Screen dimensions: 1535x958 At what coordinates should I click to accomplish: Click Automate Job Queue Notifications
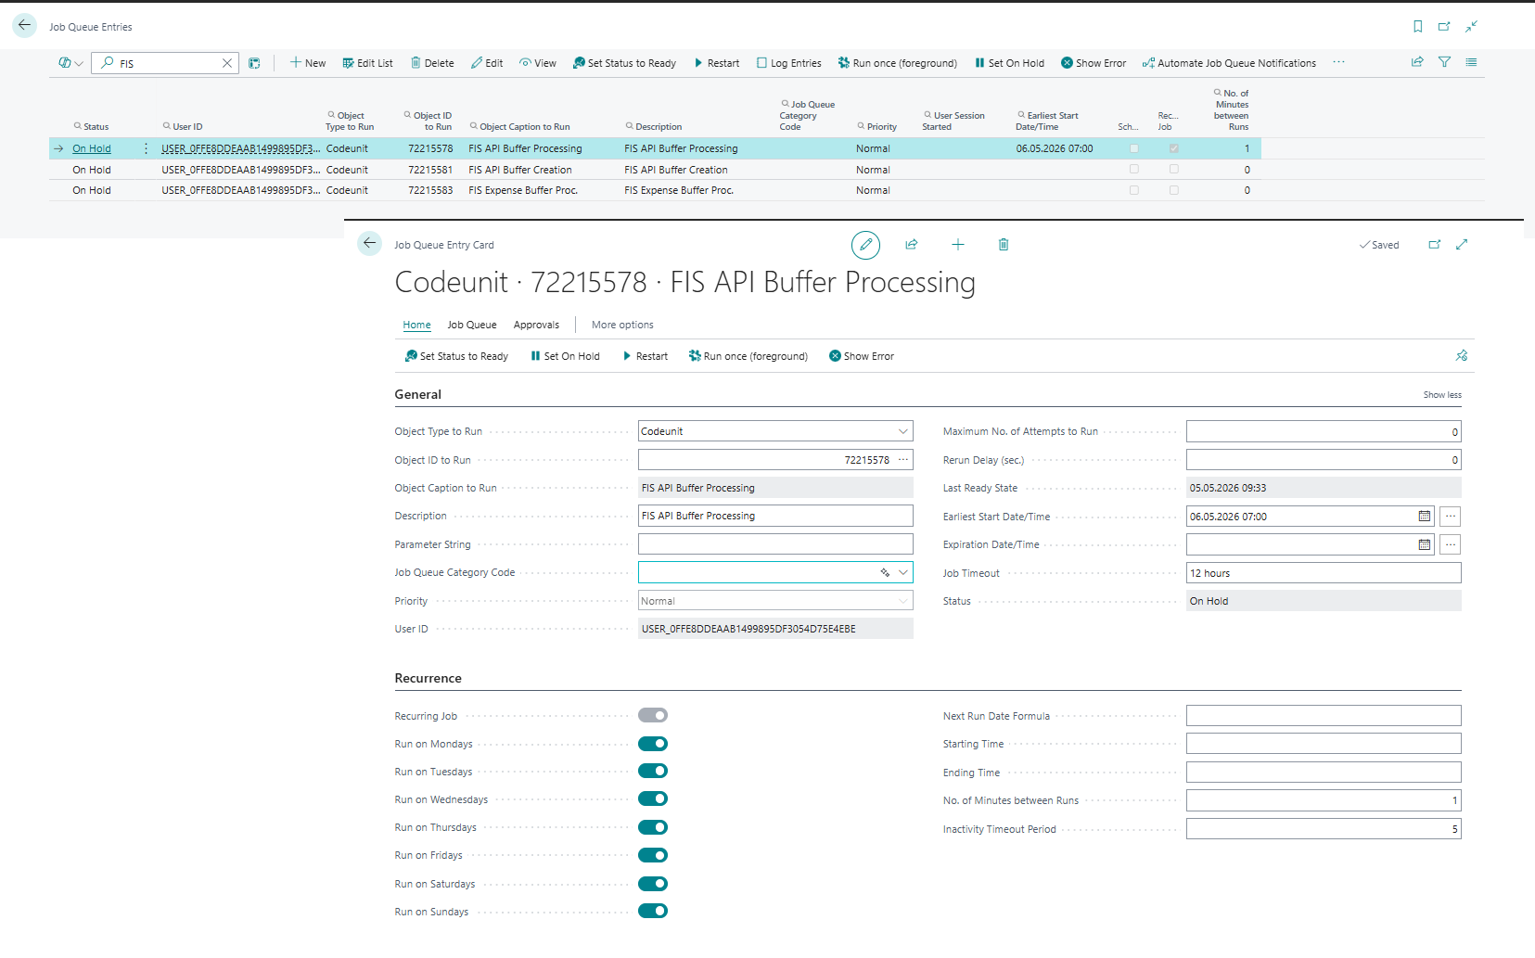click(1229, 63)
